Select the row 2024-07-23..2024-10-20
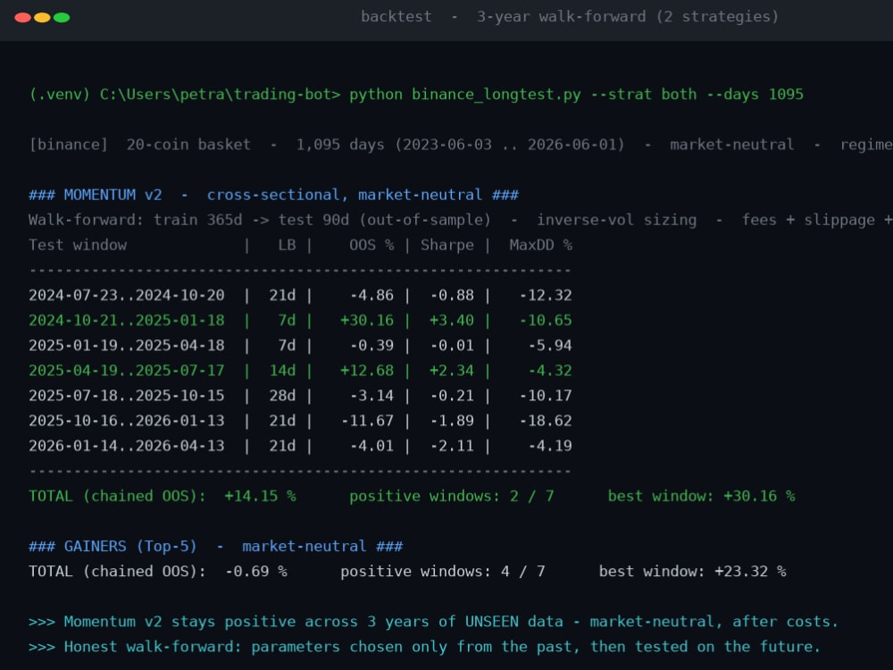The width and height of the screenshot is (893, 670). click(x=300, y=295)
